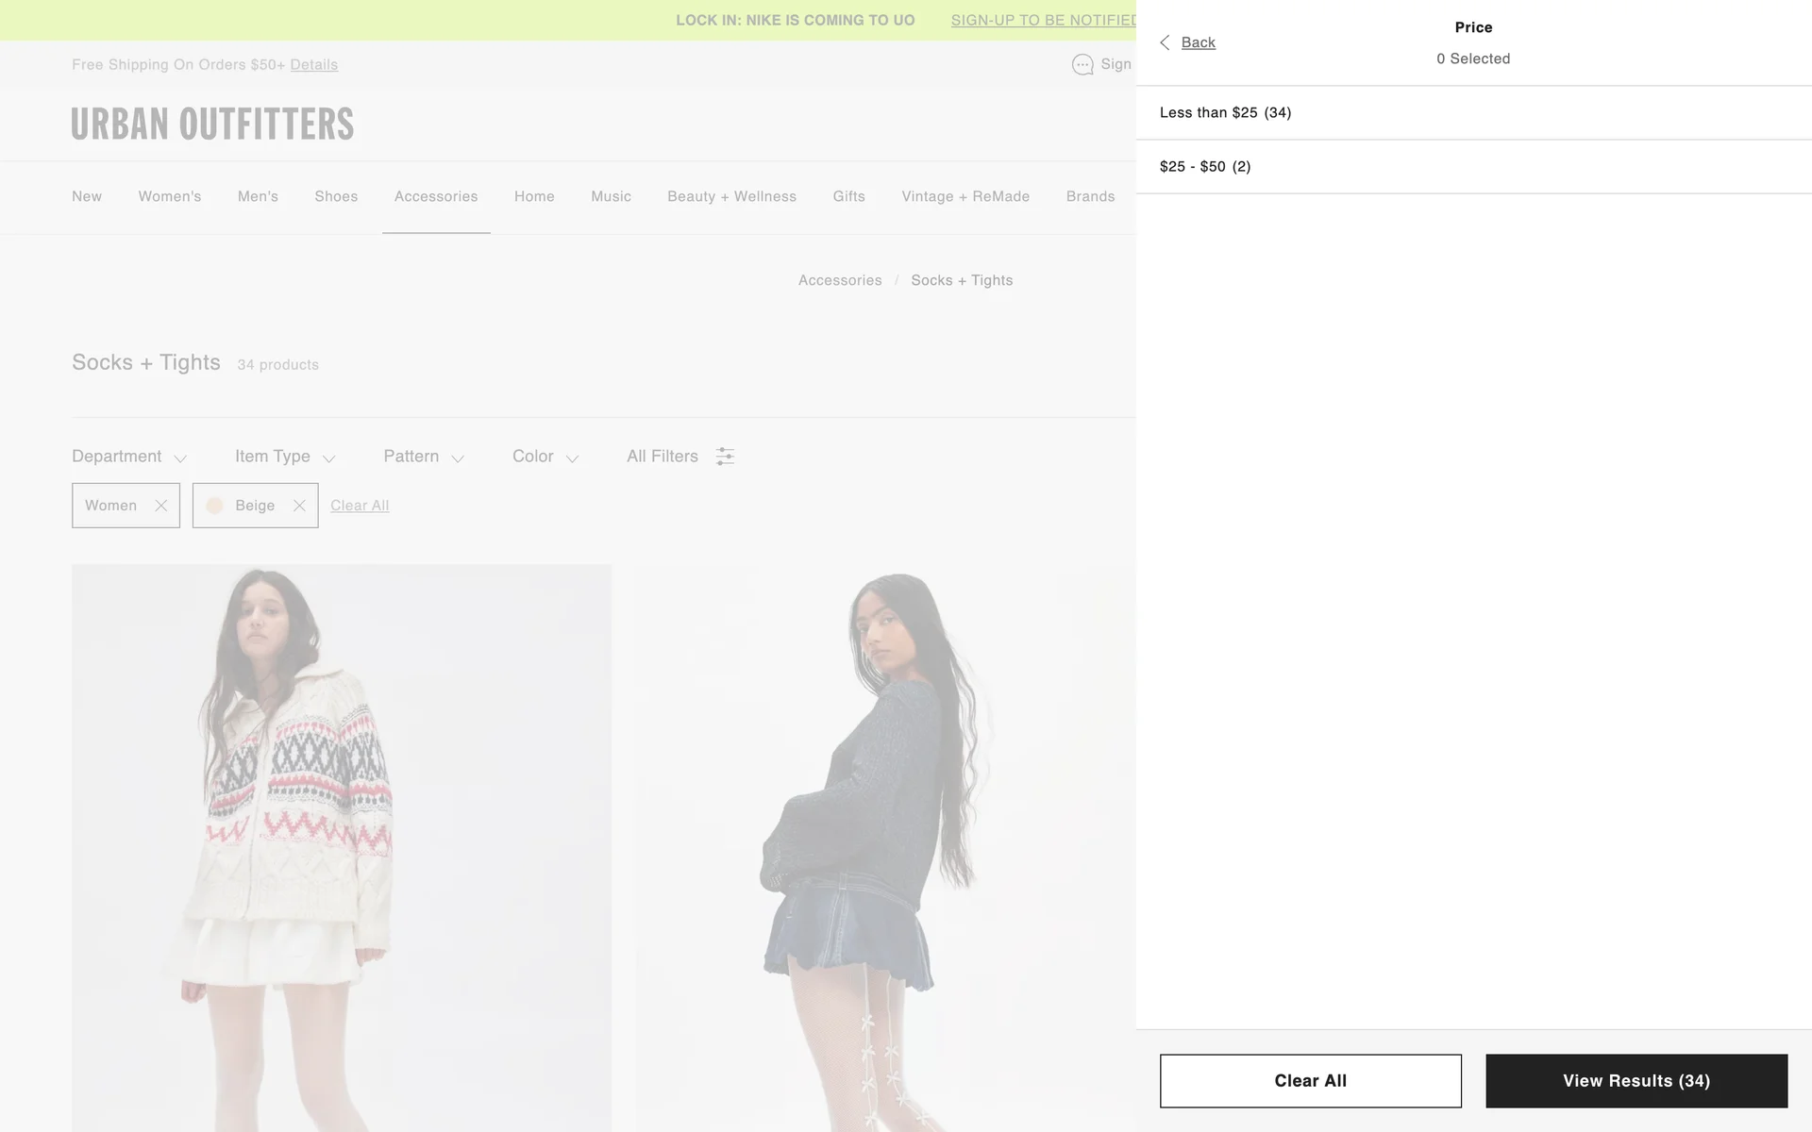Expand the Item Type filter dropdown

[285, 457]
